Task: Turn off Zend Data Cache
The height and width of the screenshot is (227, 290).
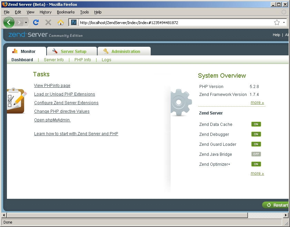Action: point(256,124)
